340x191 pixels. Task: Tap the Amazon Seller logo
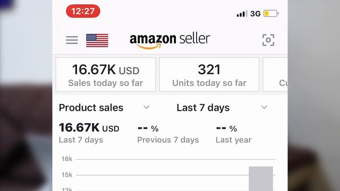tap(170, 41)
